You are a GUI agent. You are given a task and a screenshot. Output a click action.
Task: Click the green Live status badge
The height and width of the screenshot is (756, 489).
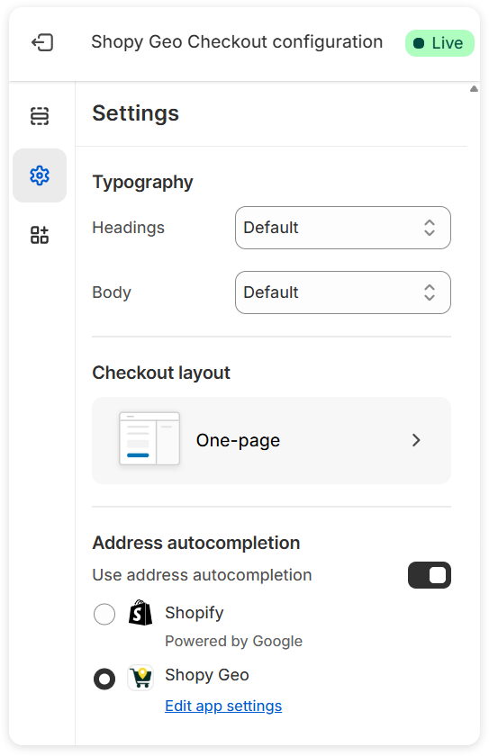[439, 43]
